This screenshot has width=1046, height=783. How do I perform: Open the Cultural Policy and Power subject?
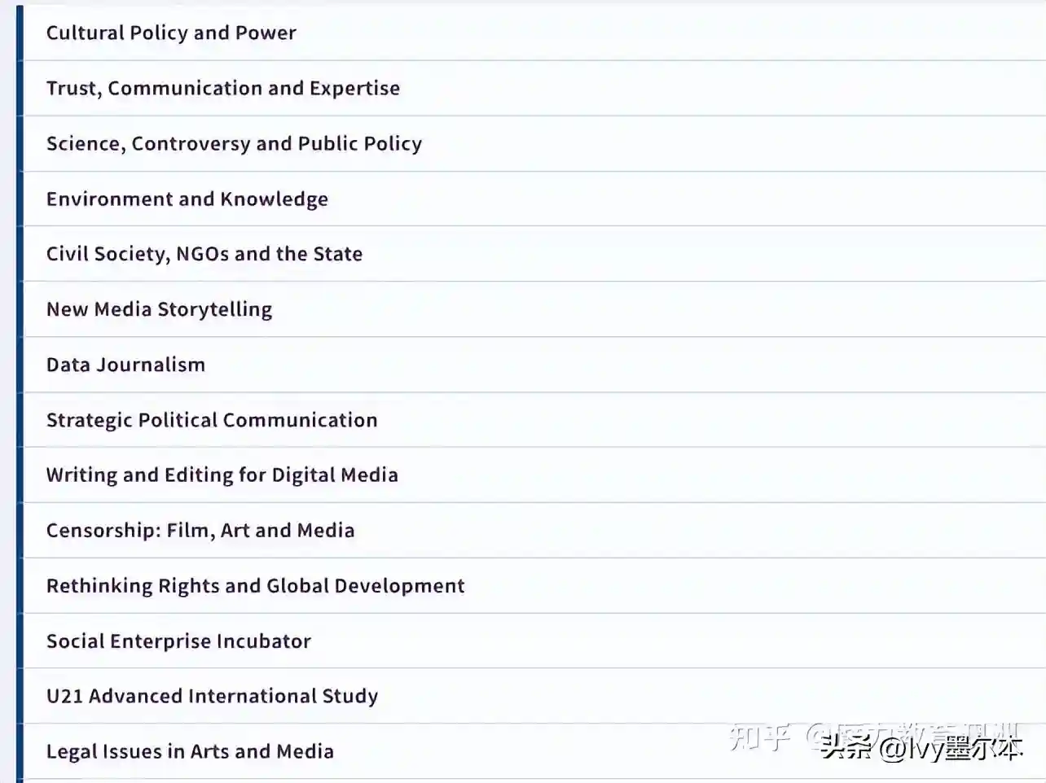(171, 33)
